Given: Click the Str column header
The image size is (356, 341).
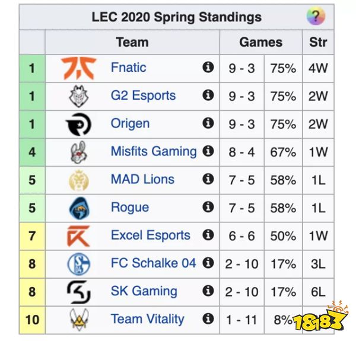Looking at the screenshot, I should coord(318,42).
